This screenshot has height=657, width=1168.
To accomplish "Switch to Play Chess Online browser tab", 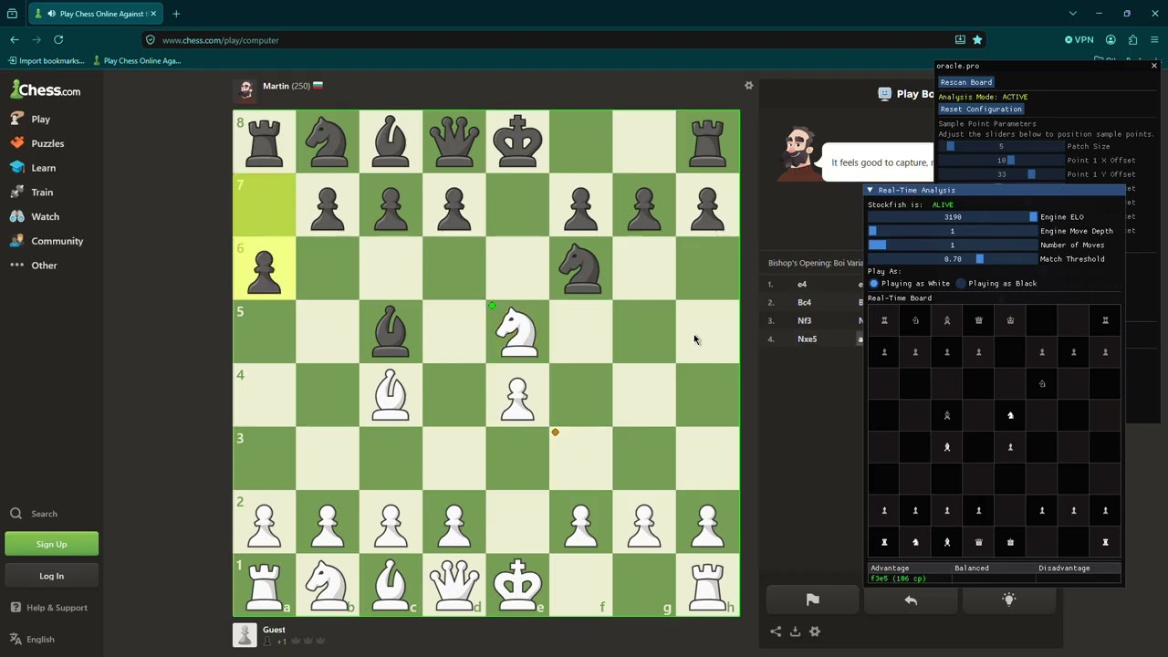I will [96, 14].
